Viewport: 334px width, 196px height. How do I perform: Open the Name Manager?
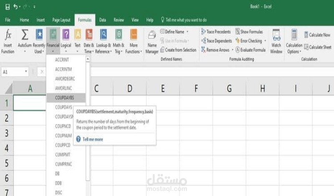tap(152, 42)
